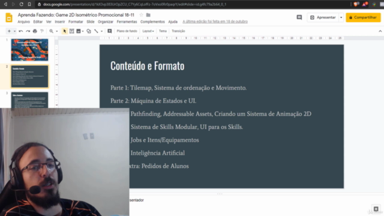Image resolution: width=384 pixels, height=216 pixels.
Task: Open the Organizar menu
Action: [106, 22]
